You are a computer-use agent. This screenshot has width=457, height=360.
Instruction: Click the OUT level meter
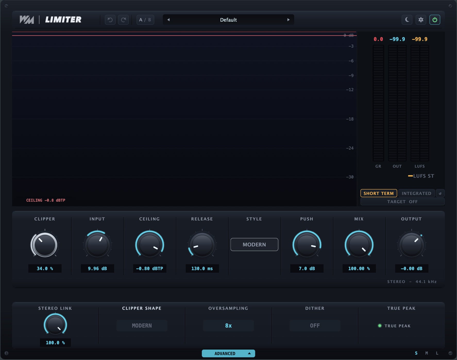[x=397, y=103]
